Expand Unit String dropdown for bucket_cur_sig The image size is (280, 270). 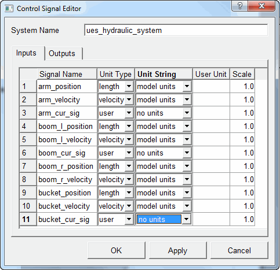(x=187, y=219)
